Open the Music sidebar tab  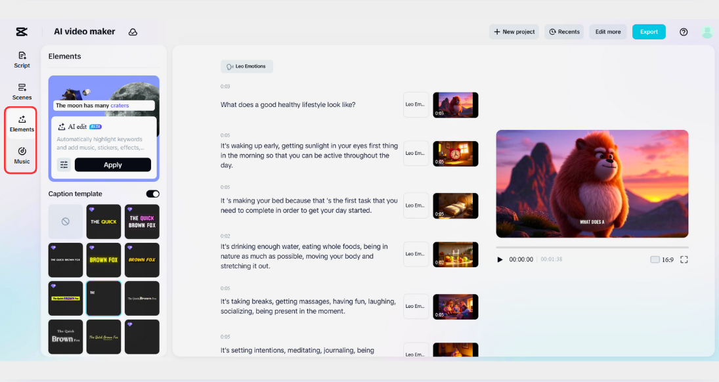[22, 156]
